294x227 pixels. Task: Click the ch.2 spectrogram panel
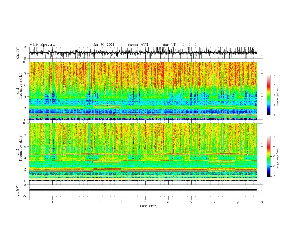pyautogui.click(x=143, y=152)
